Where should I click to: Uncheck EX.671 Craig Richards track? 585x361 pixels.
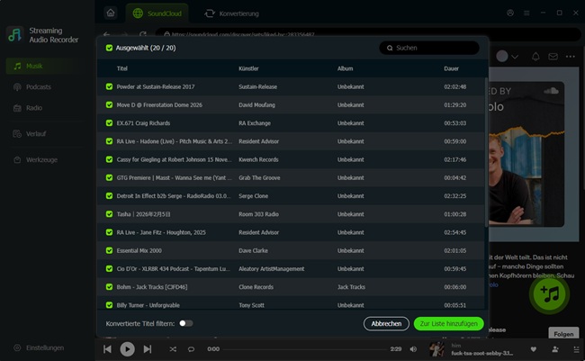pyautogui.click(x=109, y=122)
